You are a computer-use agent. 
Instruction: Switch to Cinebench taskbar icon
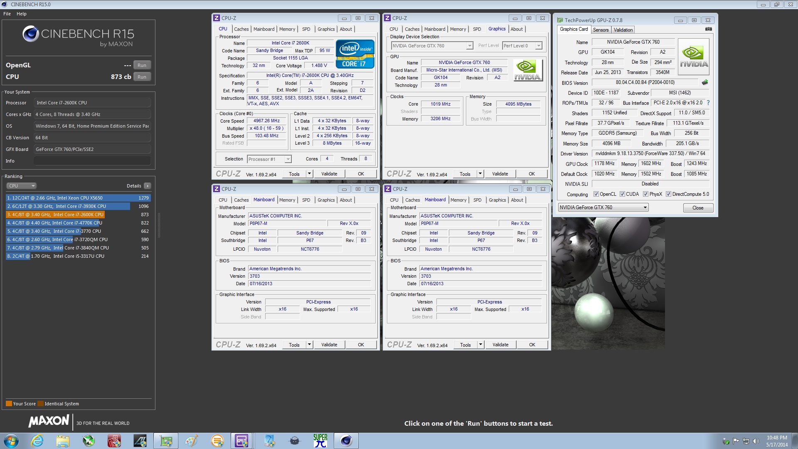(x=346, y=441)
